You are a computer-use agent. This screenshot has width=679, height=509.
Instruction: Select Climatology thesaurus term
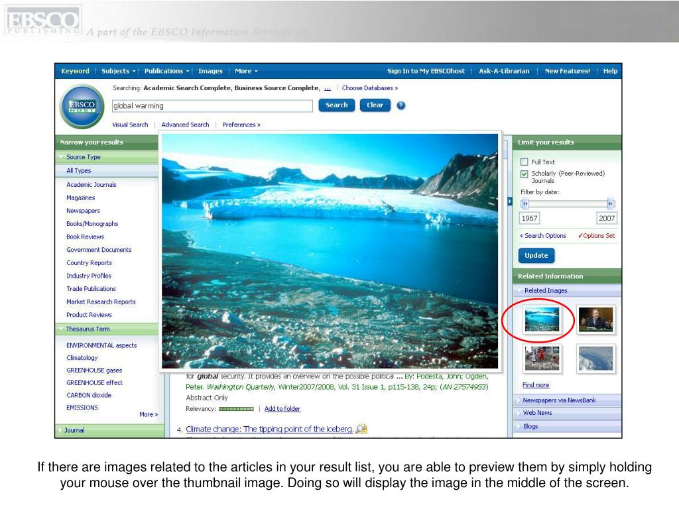tap(82, 358)
